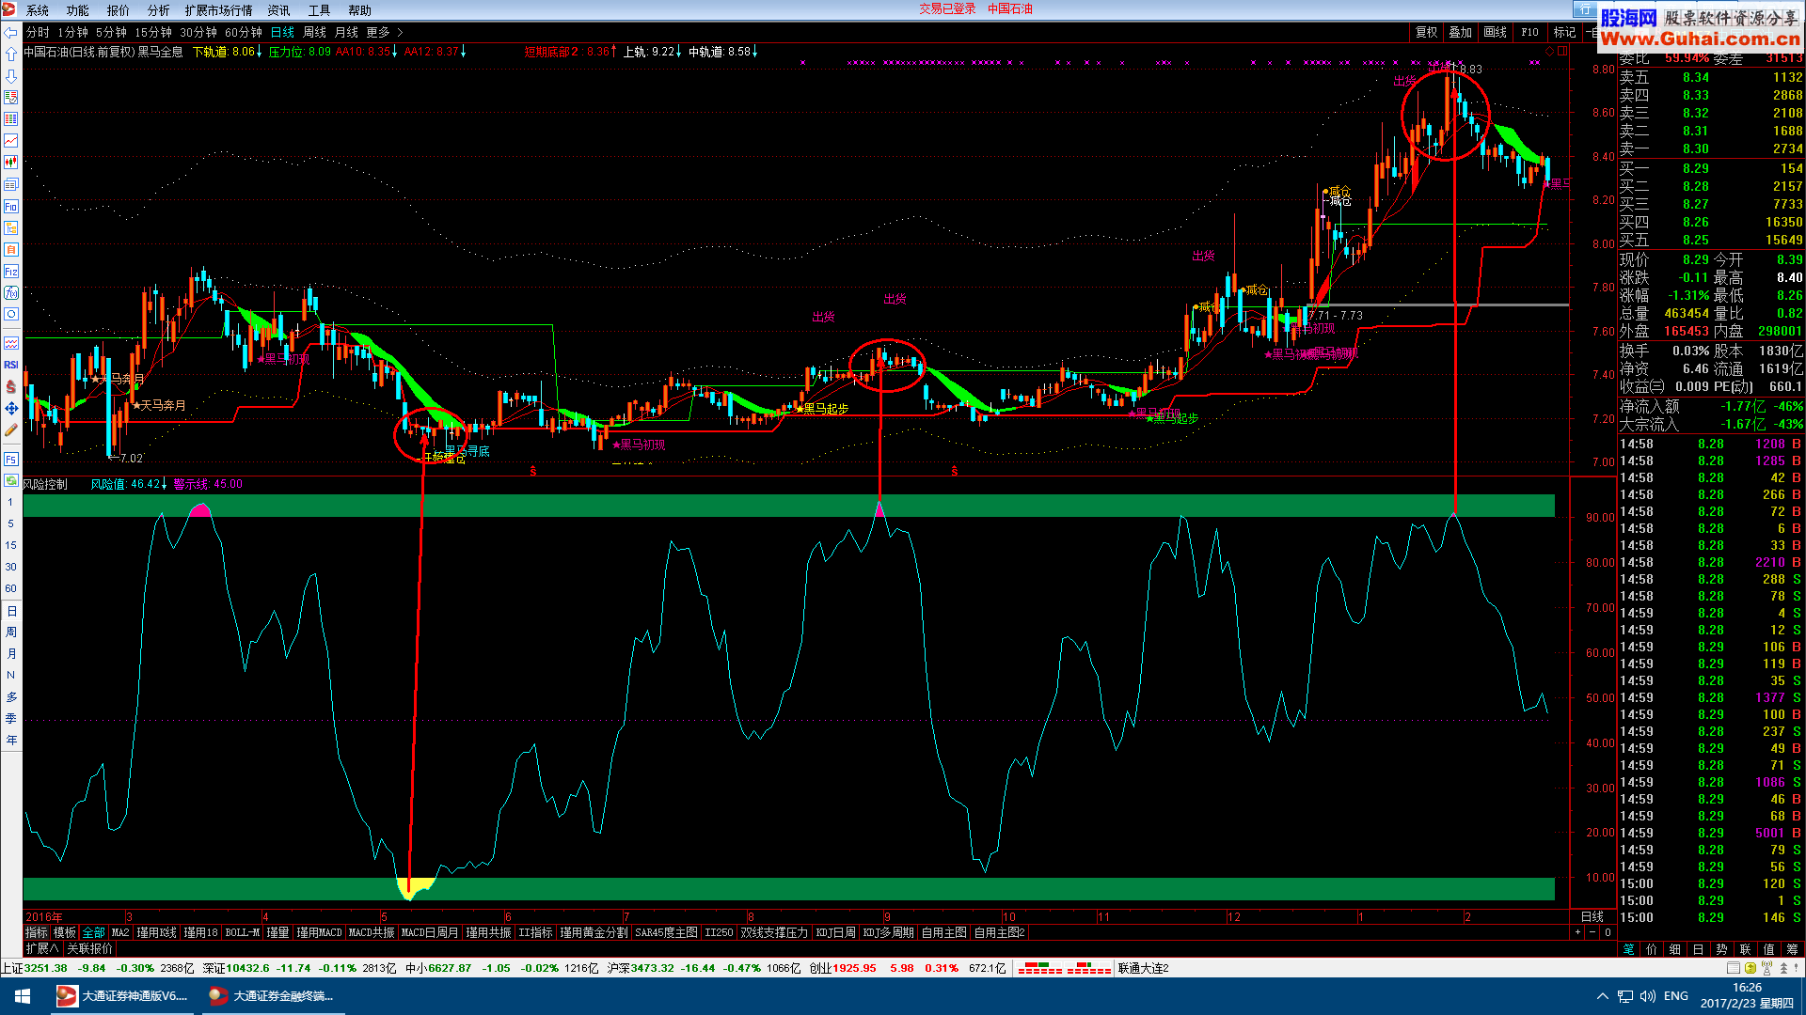Open the 报价 menu
Screen dimensions: 1806x1015
119,10
